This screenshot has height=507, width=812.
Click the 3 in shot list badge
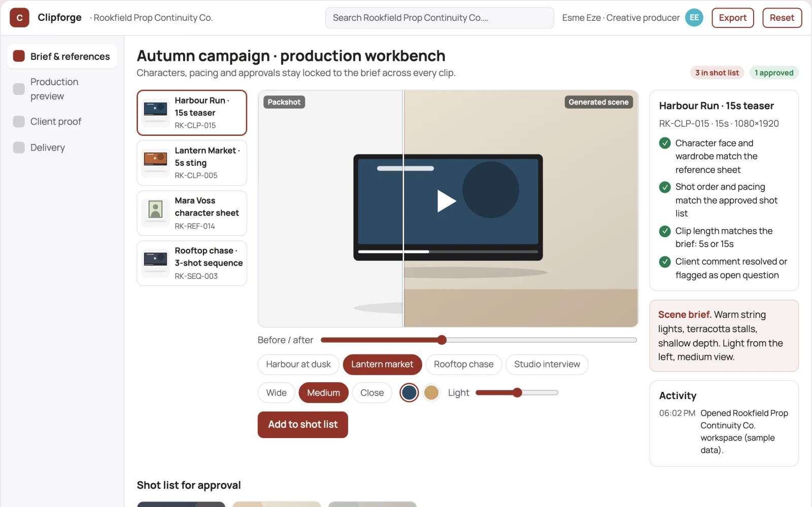717,73
